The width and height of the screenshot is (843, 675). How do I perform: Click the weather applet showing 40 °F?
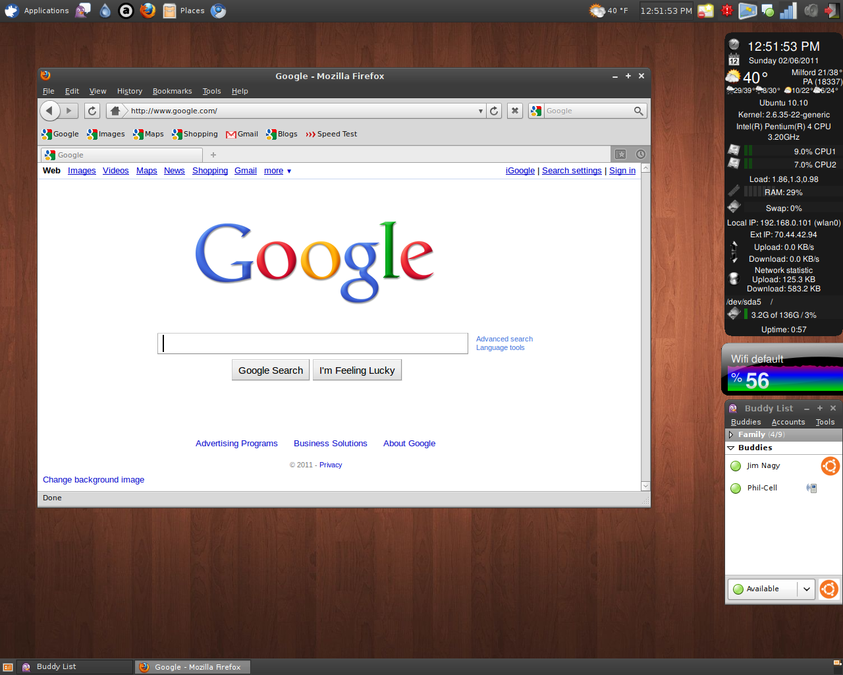(609, 11)
